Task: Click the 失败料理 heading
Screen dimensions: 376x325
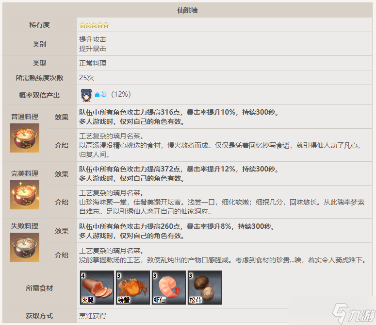Action: (x=25, y=226)
